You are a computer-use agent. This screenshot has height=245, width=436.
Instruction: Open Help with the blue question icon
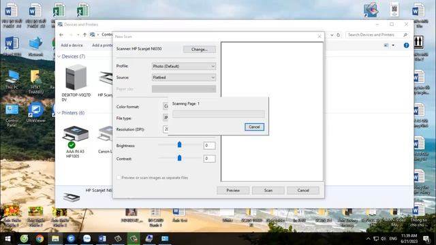coord(406,46)
